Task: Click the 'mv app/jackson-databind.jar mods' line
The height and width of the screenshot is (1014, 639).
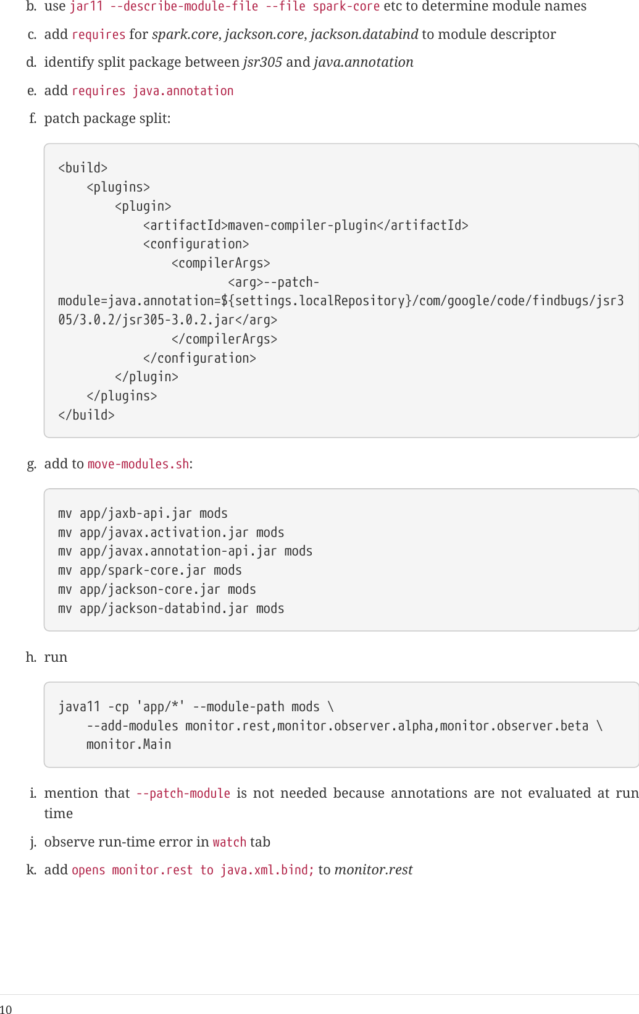Action: coord(171,609)
